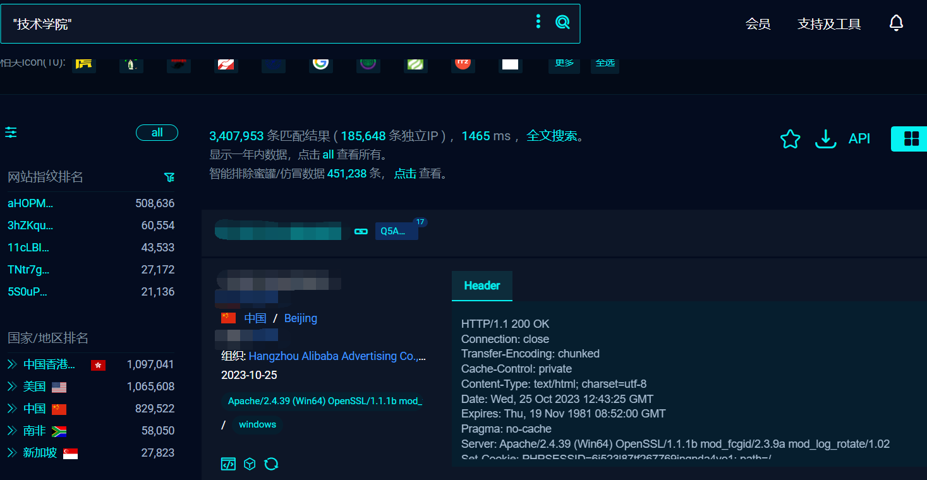The height and width of the screenshot is (480, 927).
Task: Click the 全文搜索 link
Action: (x=552, y=136)
